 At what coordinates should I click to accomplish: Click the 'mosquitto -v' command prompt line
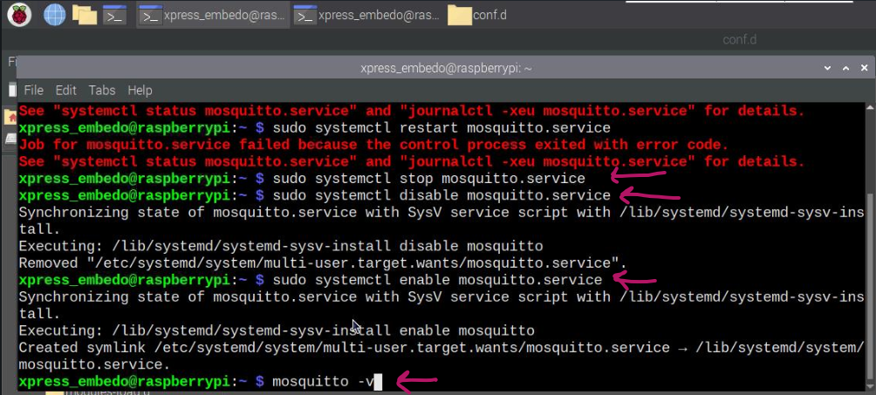point(200,382)
